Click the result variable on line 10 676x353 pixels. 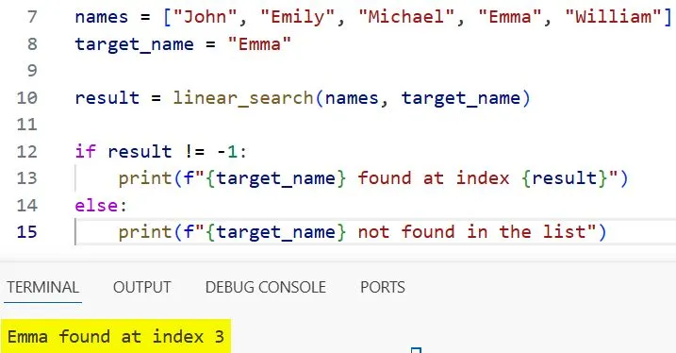(x=107, y=98)
